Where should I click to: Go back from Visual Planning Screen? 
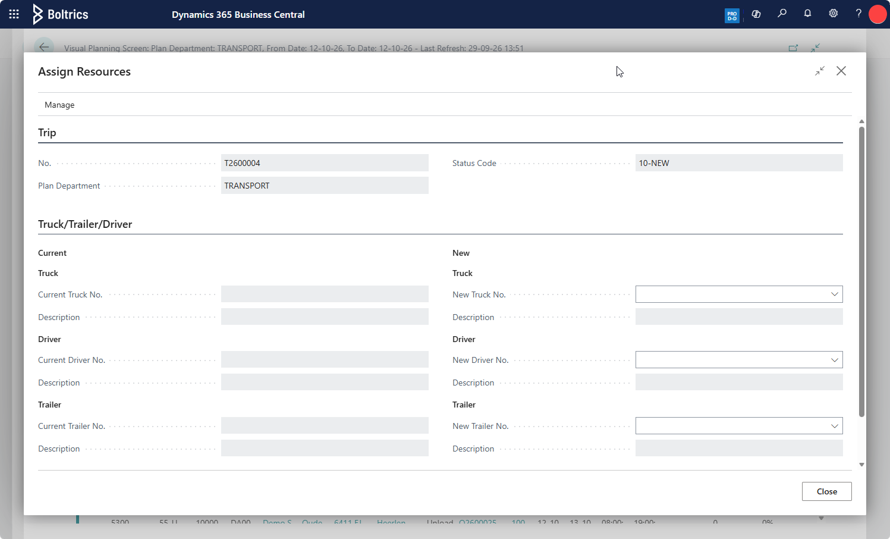pos(44,48)
